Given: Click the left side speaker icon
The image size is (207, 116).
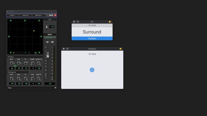Looking at the screenshot, I should 9,36.
